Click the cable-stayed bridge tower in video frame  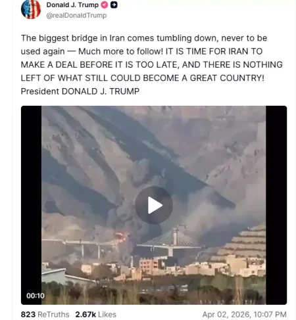click(x=174, y=237)
